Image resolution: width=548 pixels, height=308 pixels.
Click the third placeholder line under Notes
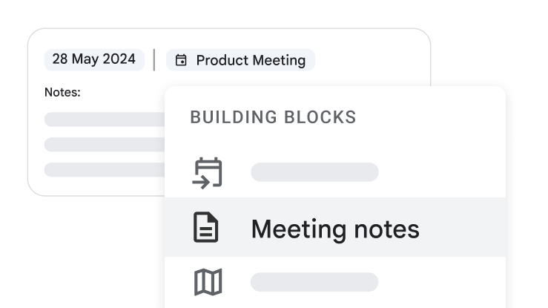pos(104,169)
